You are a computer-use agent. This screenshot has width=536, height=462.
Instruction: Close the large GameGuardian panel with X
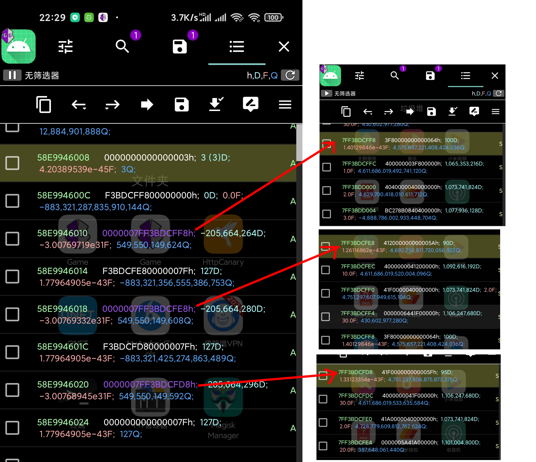point(284,47)
